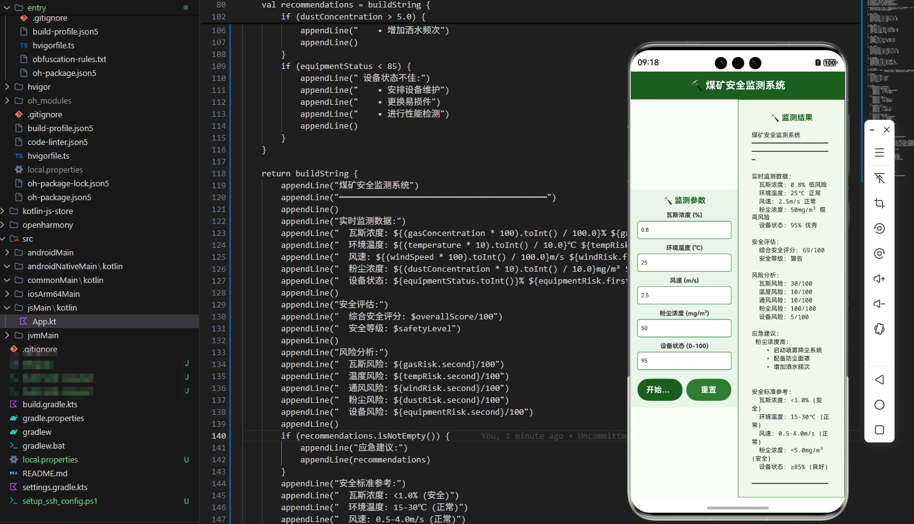Open obfuscation-rules.txt in the explorer
The image size is (914, 524).
click(69, 59)
